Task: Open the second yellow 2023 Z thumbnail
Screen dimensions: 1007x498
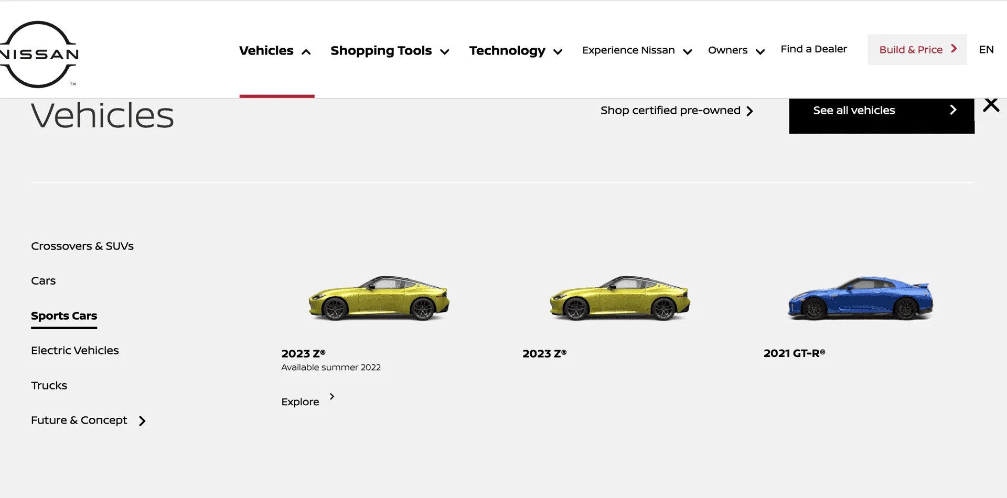Action: (620, 298)
